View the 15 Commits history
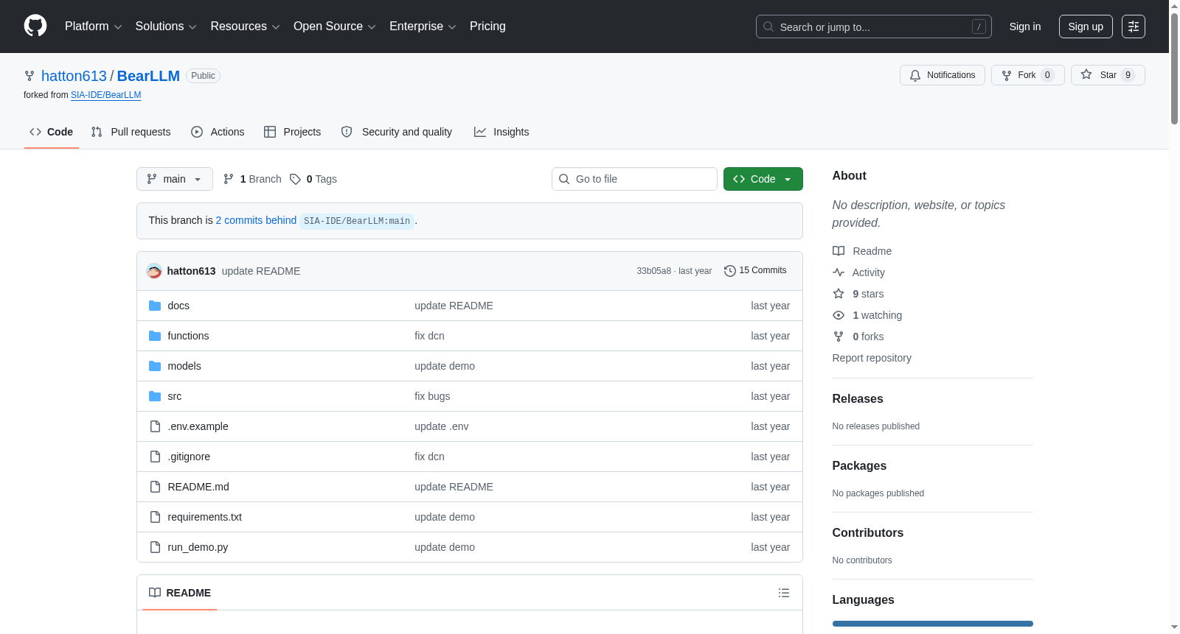The height and width of the screenshot is (634, 1180). [x=755, y=271]
